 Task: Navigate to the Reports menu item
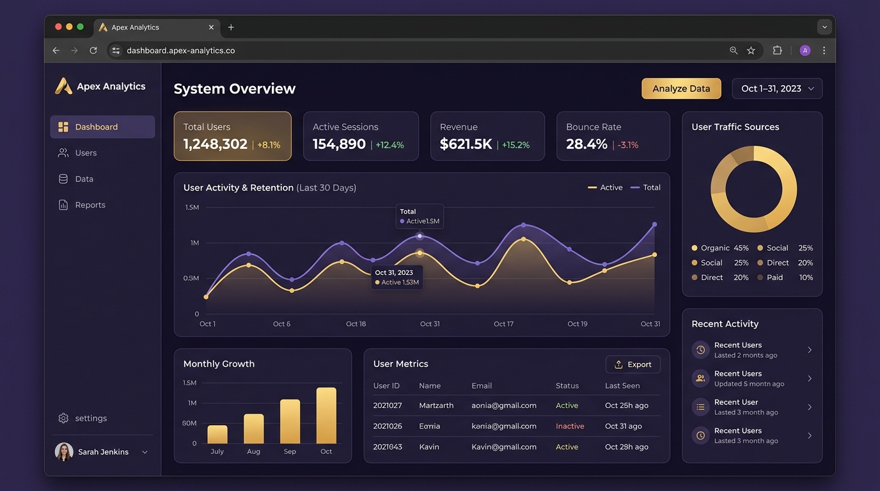coord(102,205)
